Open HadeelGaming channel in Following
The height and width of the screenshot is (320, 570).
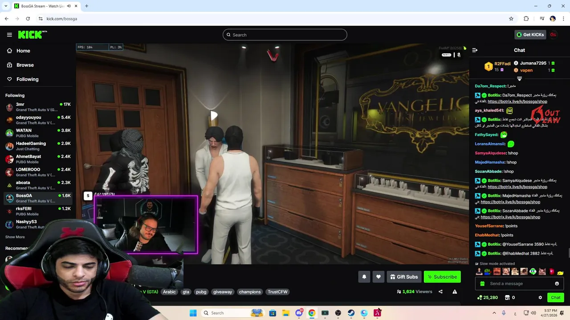(38, 146)
